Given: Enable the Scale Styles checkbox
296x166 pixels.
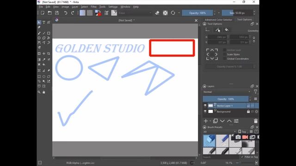Looking at the screenshot, I should pos(224,54).
